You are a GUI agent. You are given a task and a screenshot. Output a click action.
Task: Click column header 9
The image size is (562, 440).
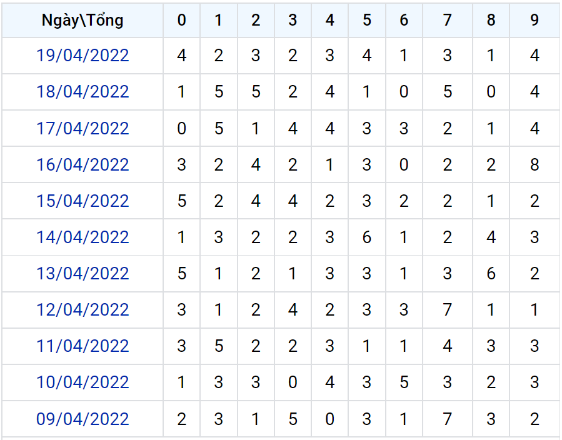534,20
